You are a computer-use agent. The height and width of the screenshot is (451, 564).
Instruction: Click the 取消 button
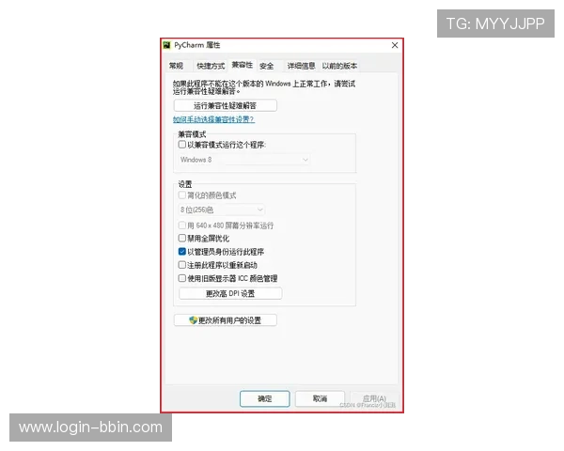[x=320, y=398]
